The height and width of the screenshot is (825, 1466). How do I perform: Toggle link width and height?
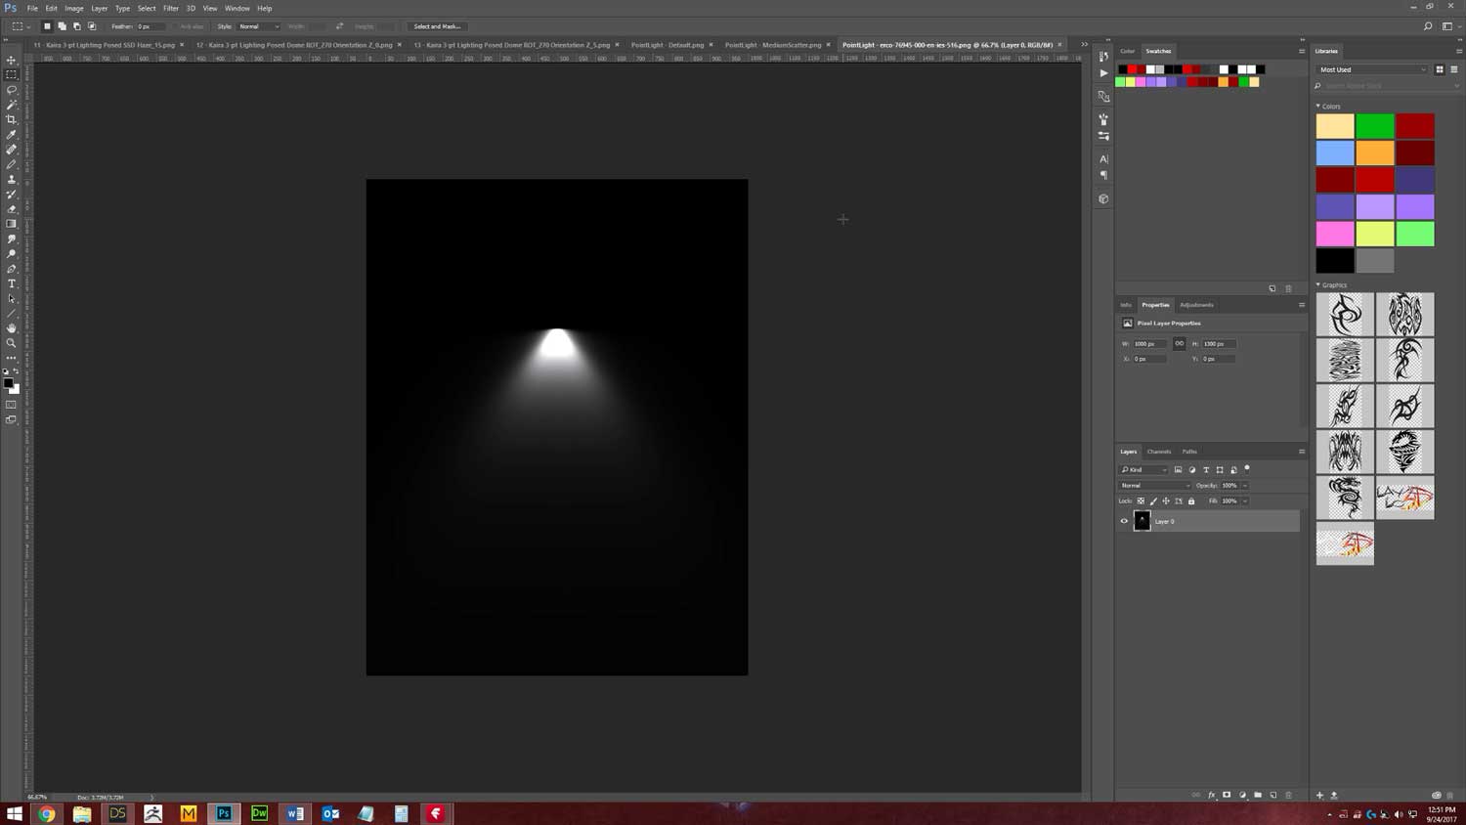click(x=1180, y=343)
